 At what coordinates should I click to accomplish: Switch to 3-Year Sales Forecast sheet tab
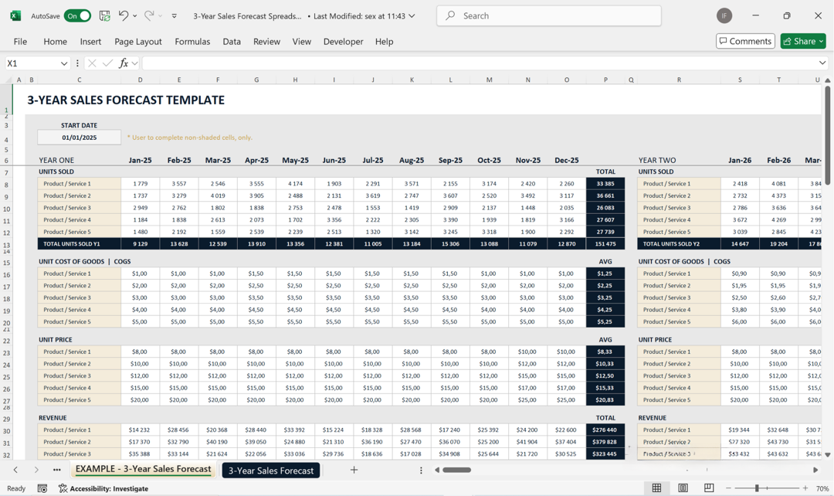coord(271,471)
